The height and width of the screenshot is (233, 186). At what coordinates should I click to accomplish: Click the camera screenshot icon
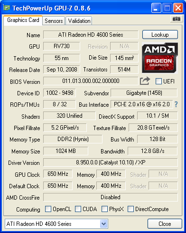(x=177, y=19)
